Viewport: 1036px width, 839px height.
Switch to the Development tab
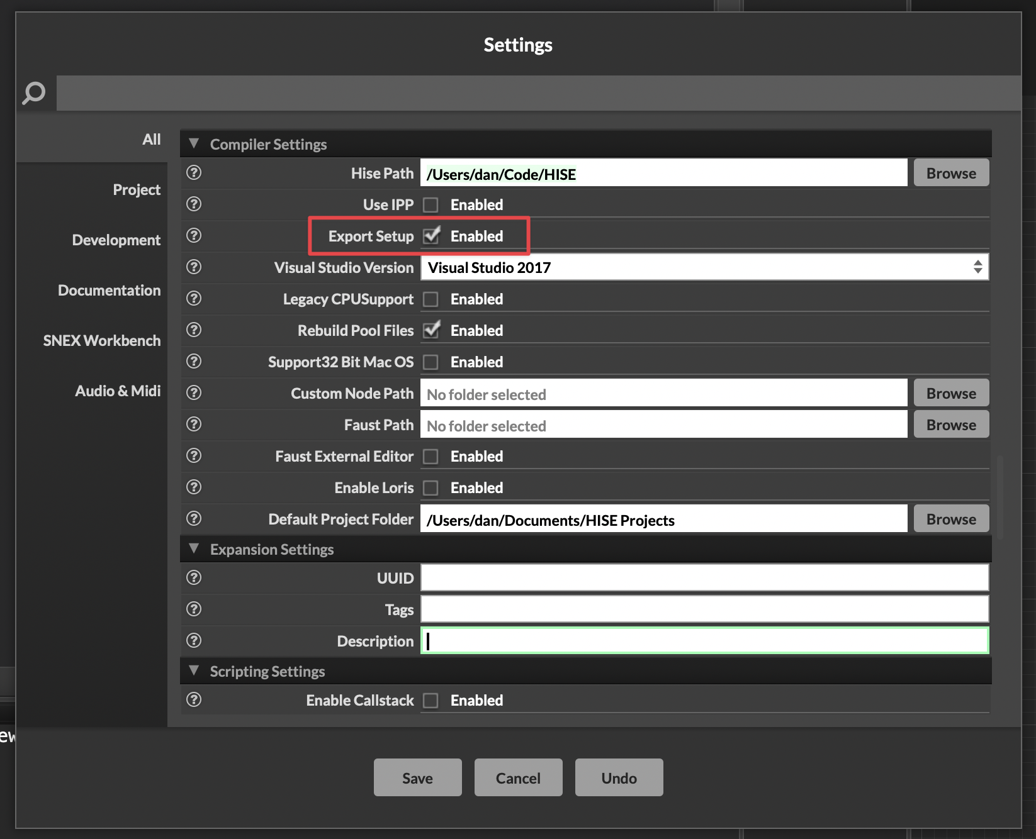click(116, 240)
